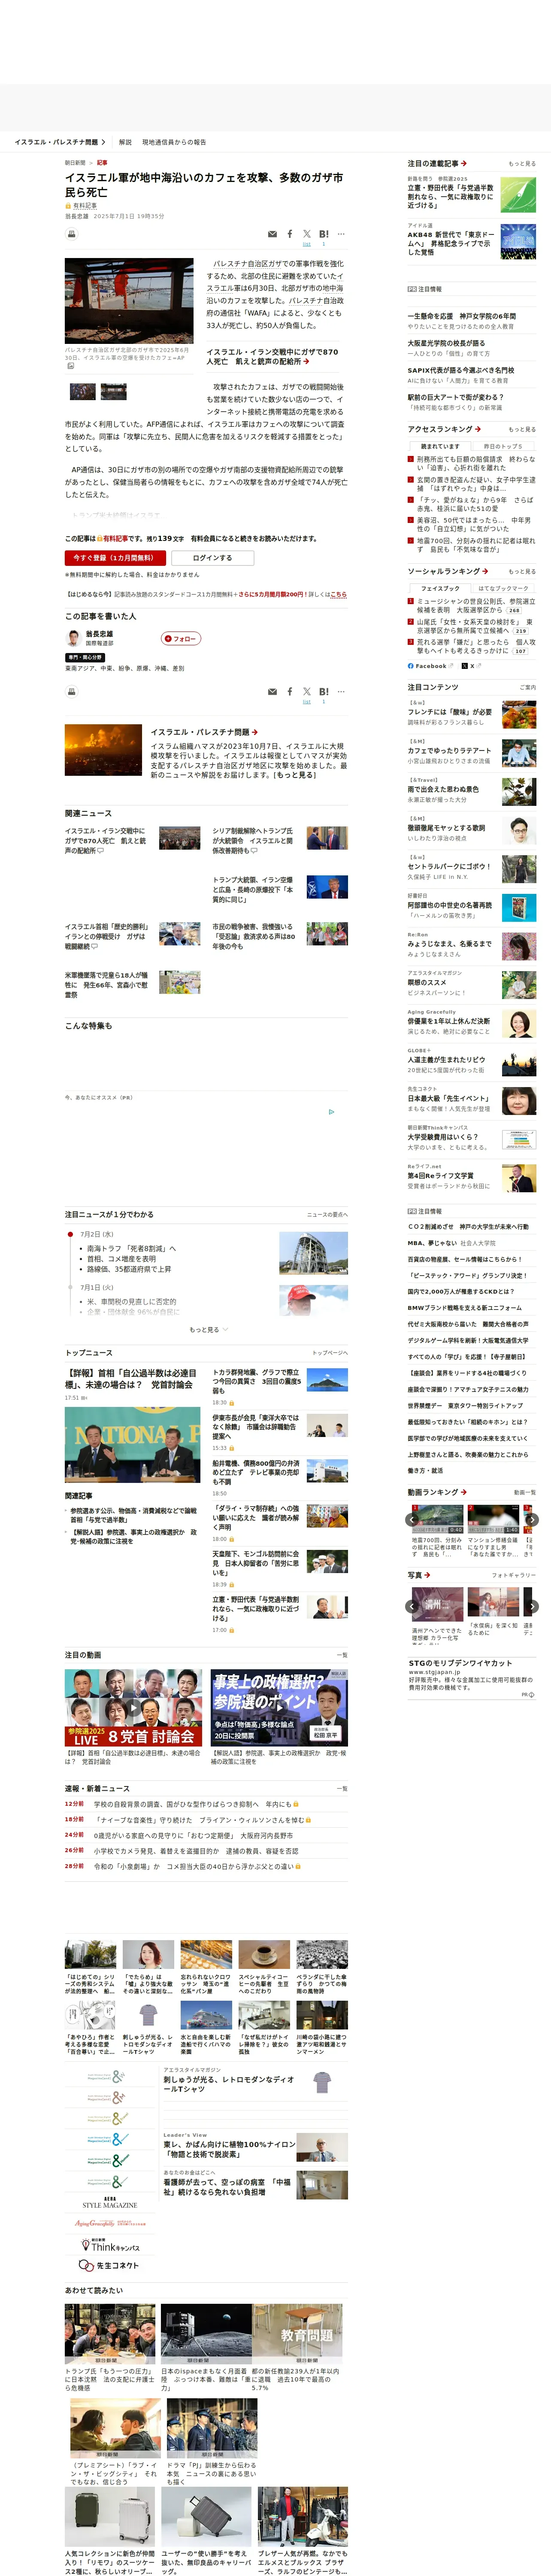Click the X share icon below the author section

click(307, 692)
